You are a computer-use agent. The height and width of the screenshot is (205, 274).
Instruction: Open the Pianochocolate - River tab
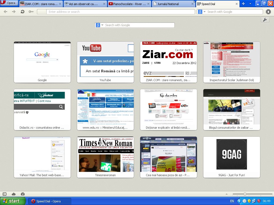(x=129, y=4)
